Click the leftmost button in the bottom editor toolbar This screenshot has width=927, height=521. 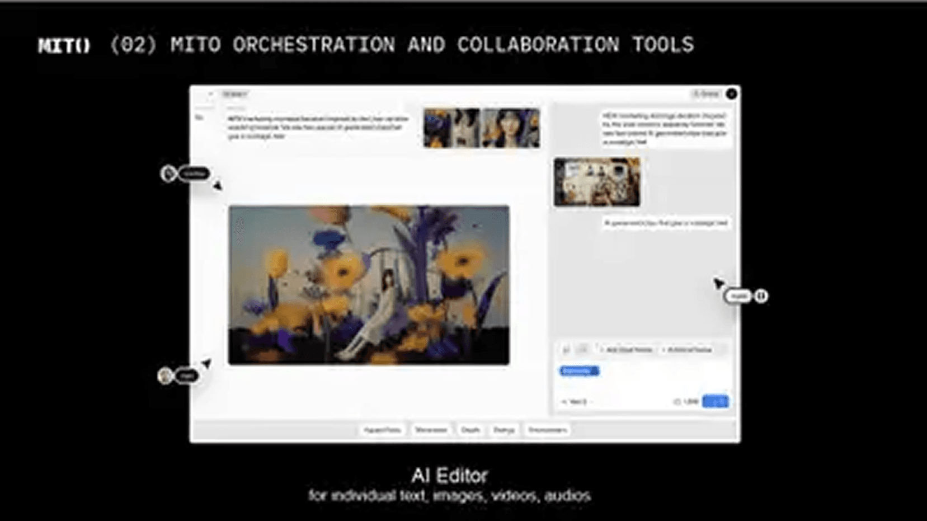point(382,430)
